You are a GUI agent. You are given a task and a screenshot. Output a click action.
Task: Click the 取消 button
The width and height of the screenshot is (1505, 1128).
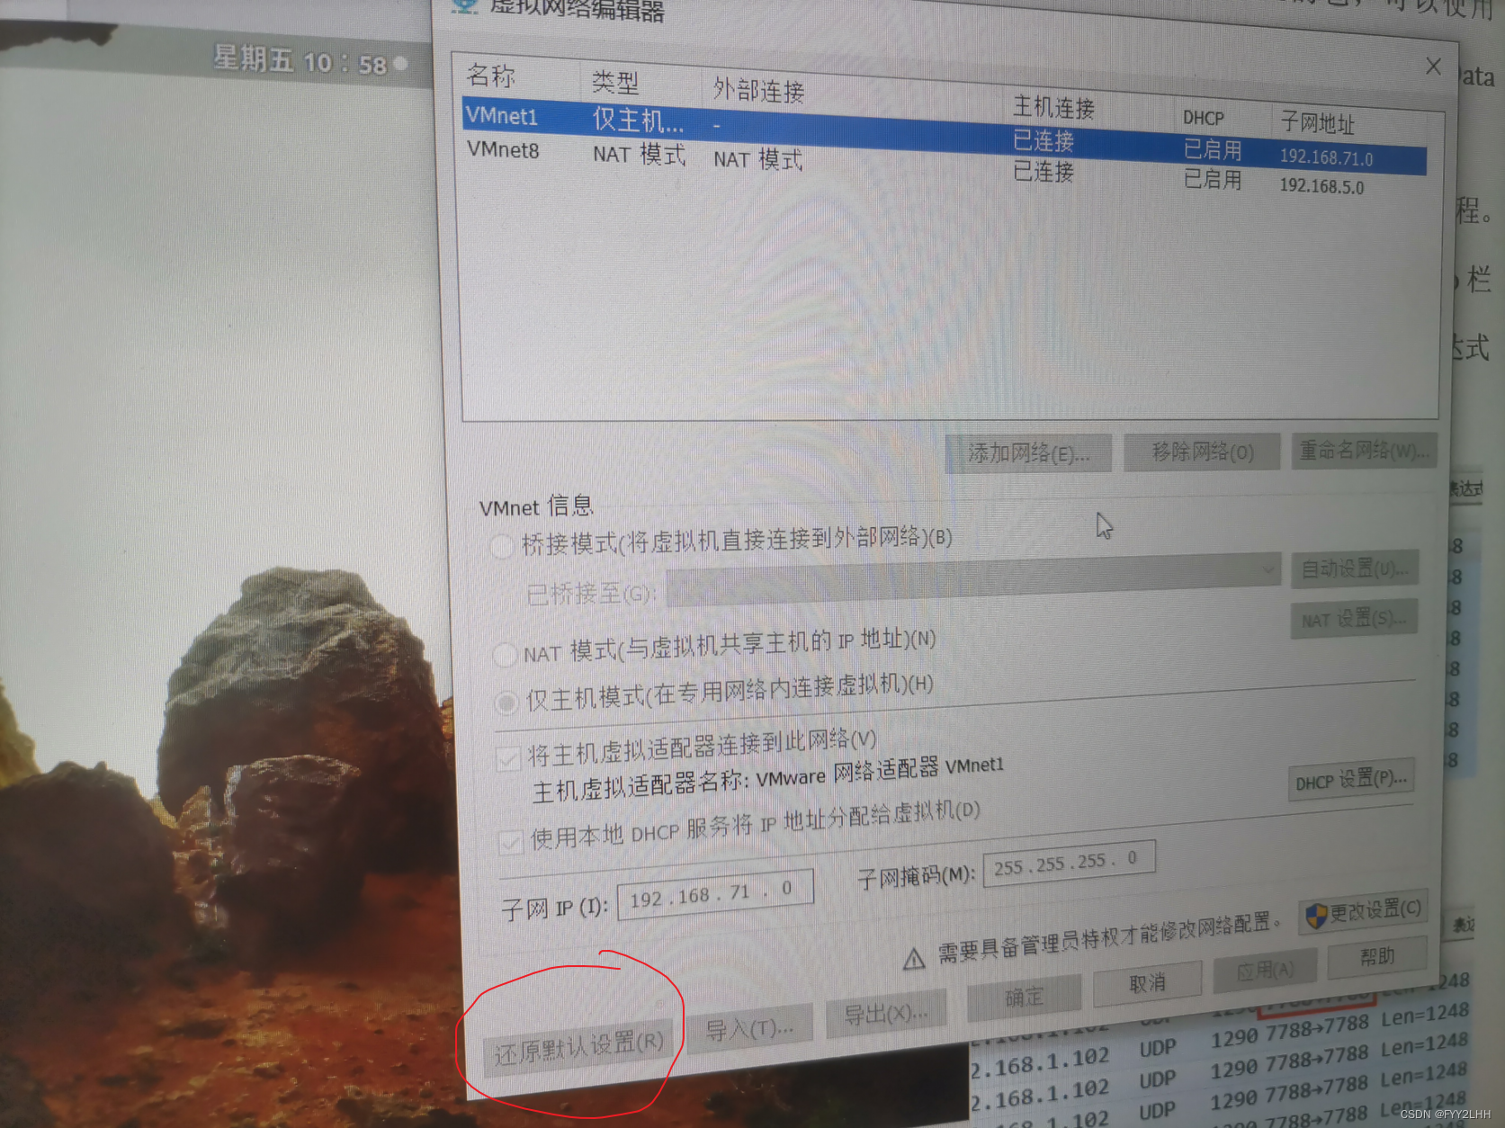tap(1147, 983)
